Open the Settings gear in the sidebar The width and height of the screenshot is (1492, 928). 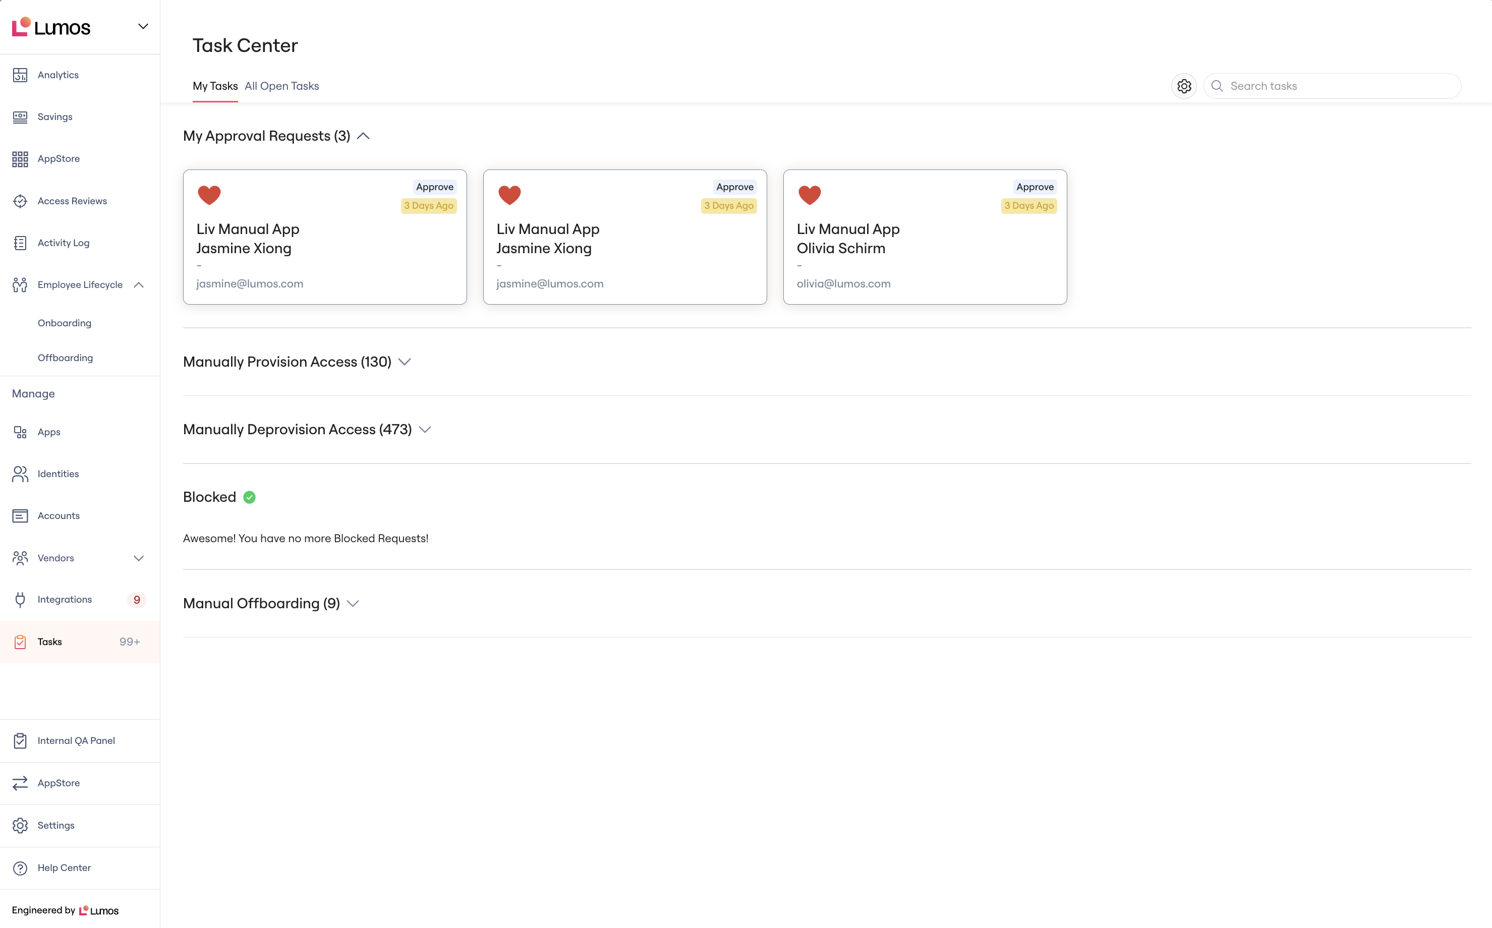pyautogui.click(x=20, y=826)
